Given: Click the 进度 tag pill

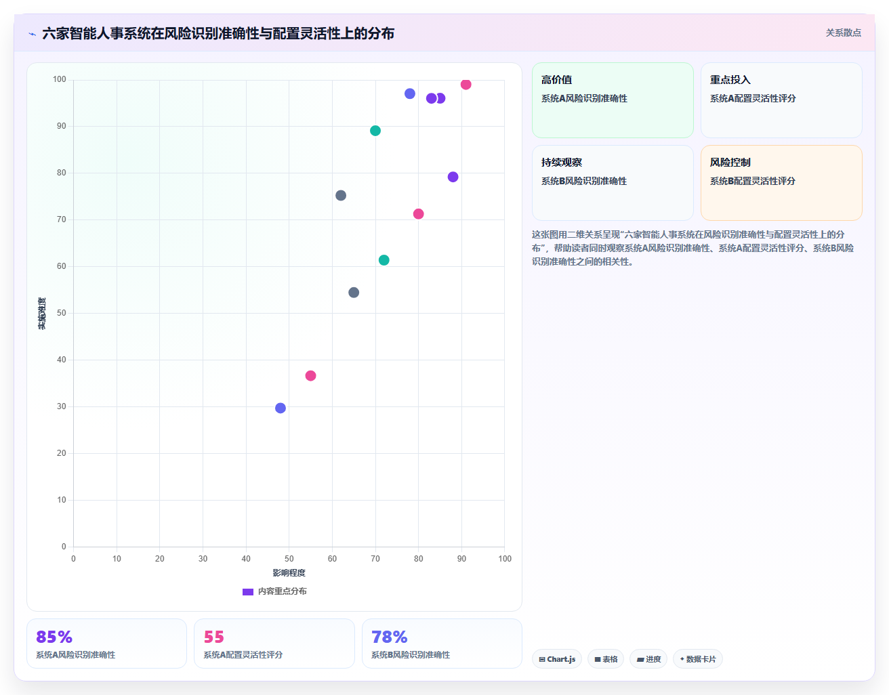Looking at the screenshot, I should pyautogui.click(x=648, y=659).
